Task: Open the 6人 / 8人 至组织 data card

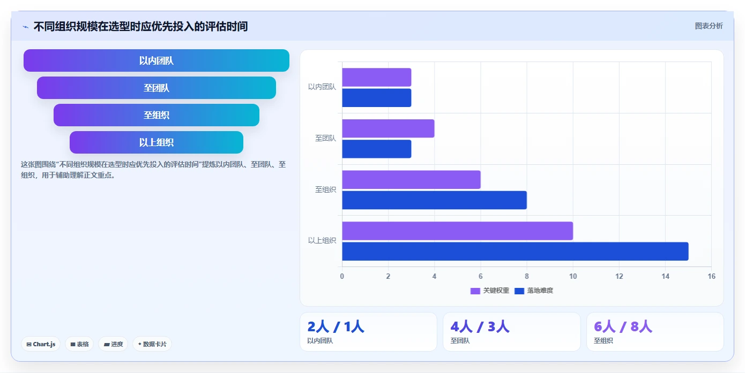Action: tap(655, 332)
